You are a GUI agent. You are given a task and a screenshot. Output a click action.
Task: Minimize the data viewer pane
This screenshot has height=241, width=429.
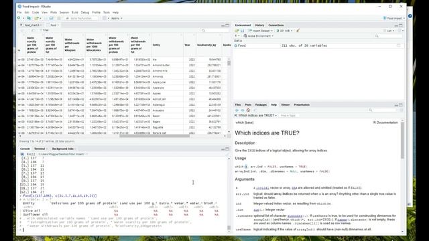click(223, 25)
